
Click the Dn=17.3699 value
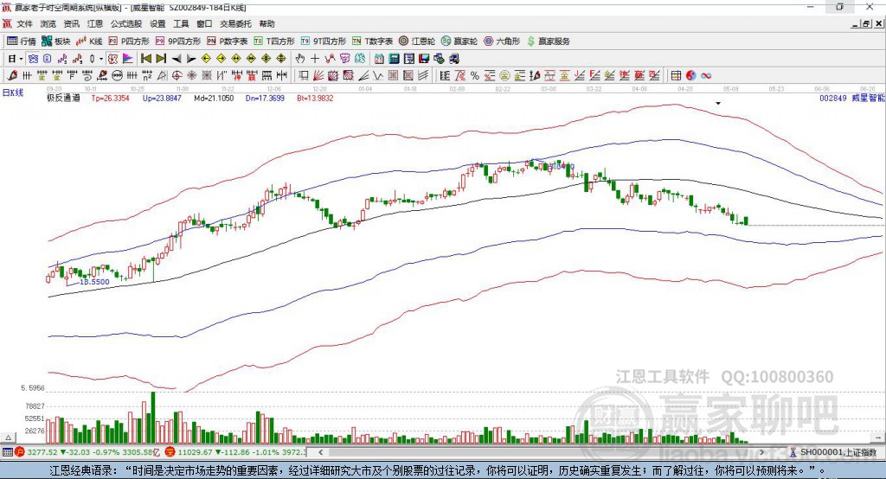click(265, 98)
